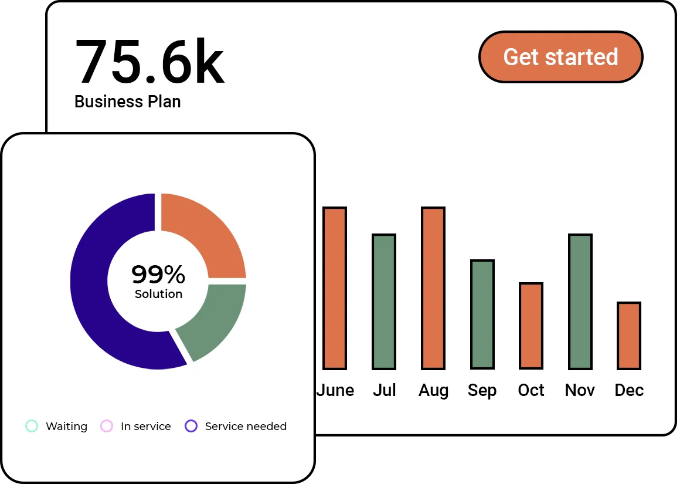Click the Get started button
Image resolution: width=680 pixels, height=484 pixels.
(560, 57)
